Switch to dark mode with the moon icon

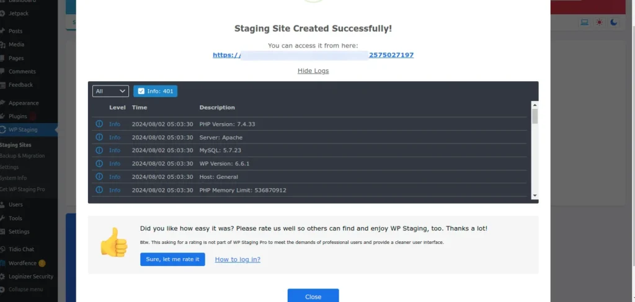click(x=613, y=22)
